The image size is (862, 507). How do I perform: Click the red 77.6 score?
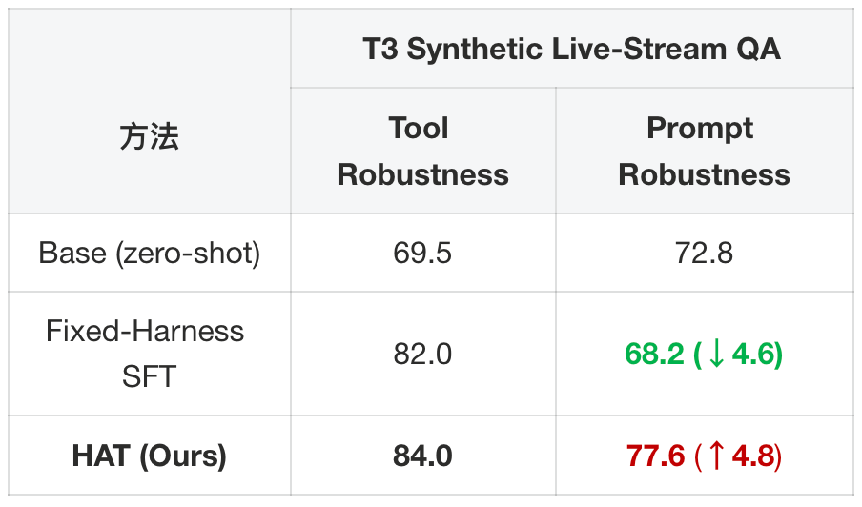click(655, 456)
